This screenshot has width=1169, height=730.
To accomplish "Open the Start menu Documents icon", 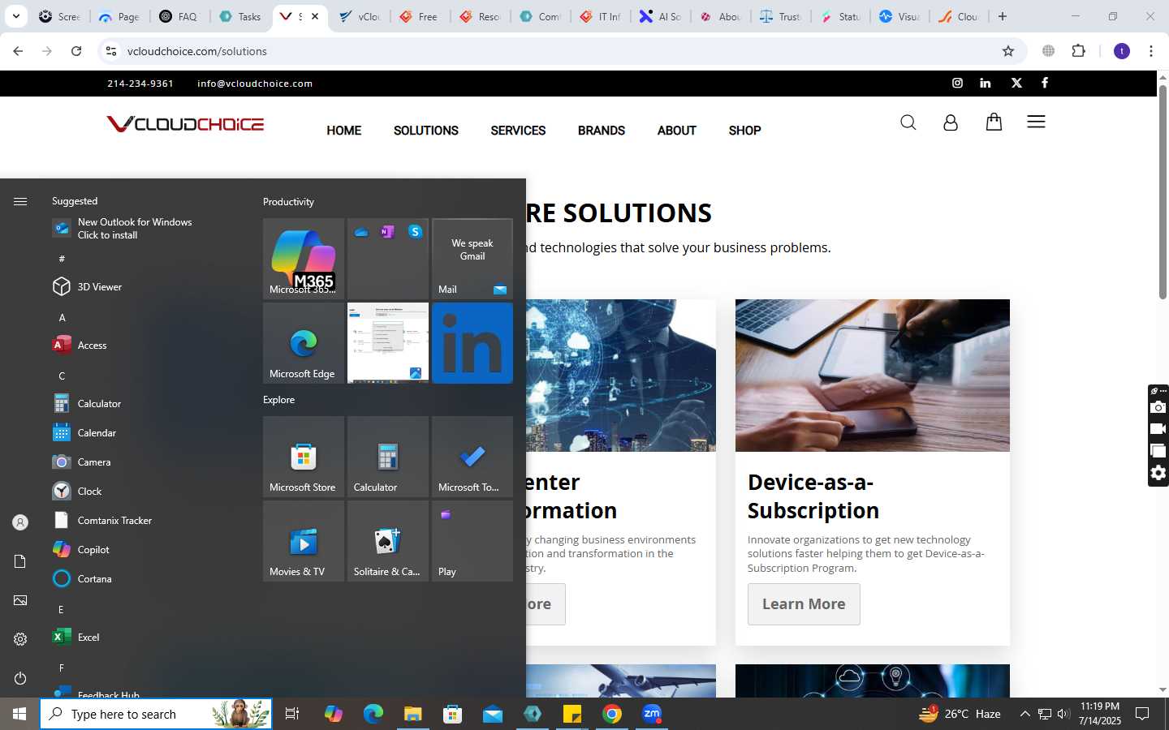I will [20, 561].
